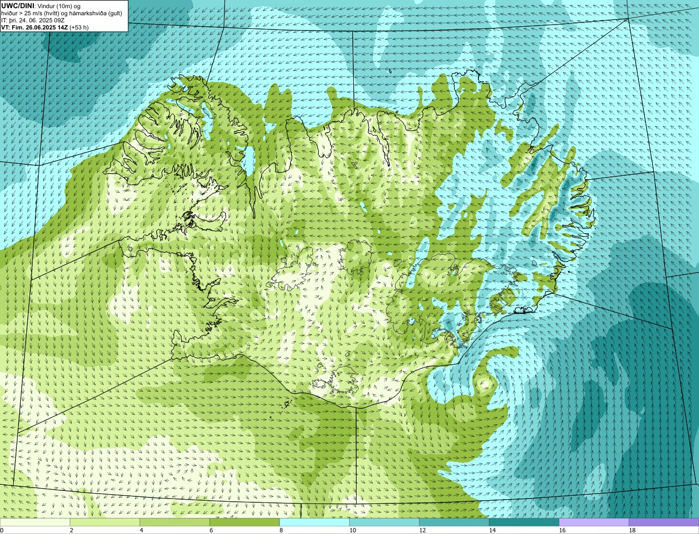Click the "(+53 h)" forecast offset text
Viewport: 699px width, 534px height.
point(79,27)
